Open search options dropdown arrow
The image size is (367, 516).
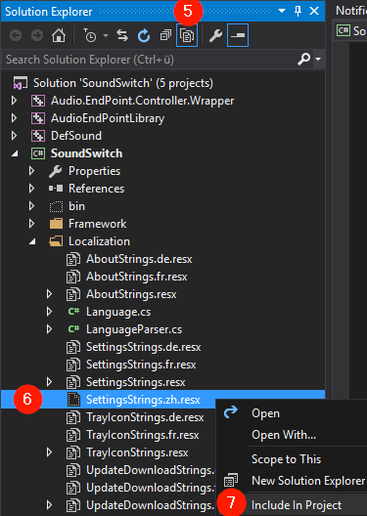point(318,60)
